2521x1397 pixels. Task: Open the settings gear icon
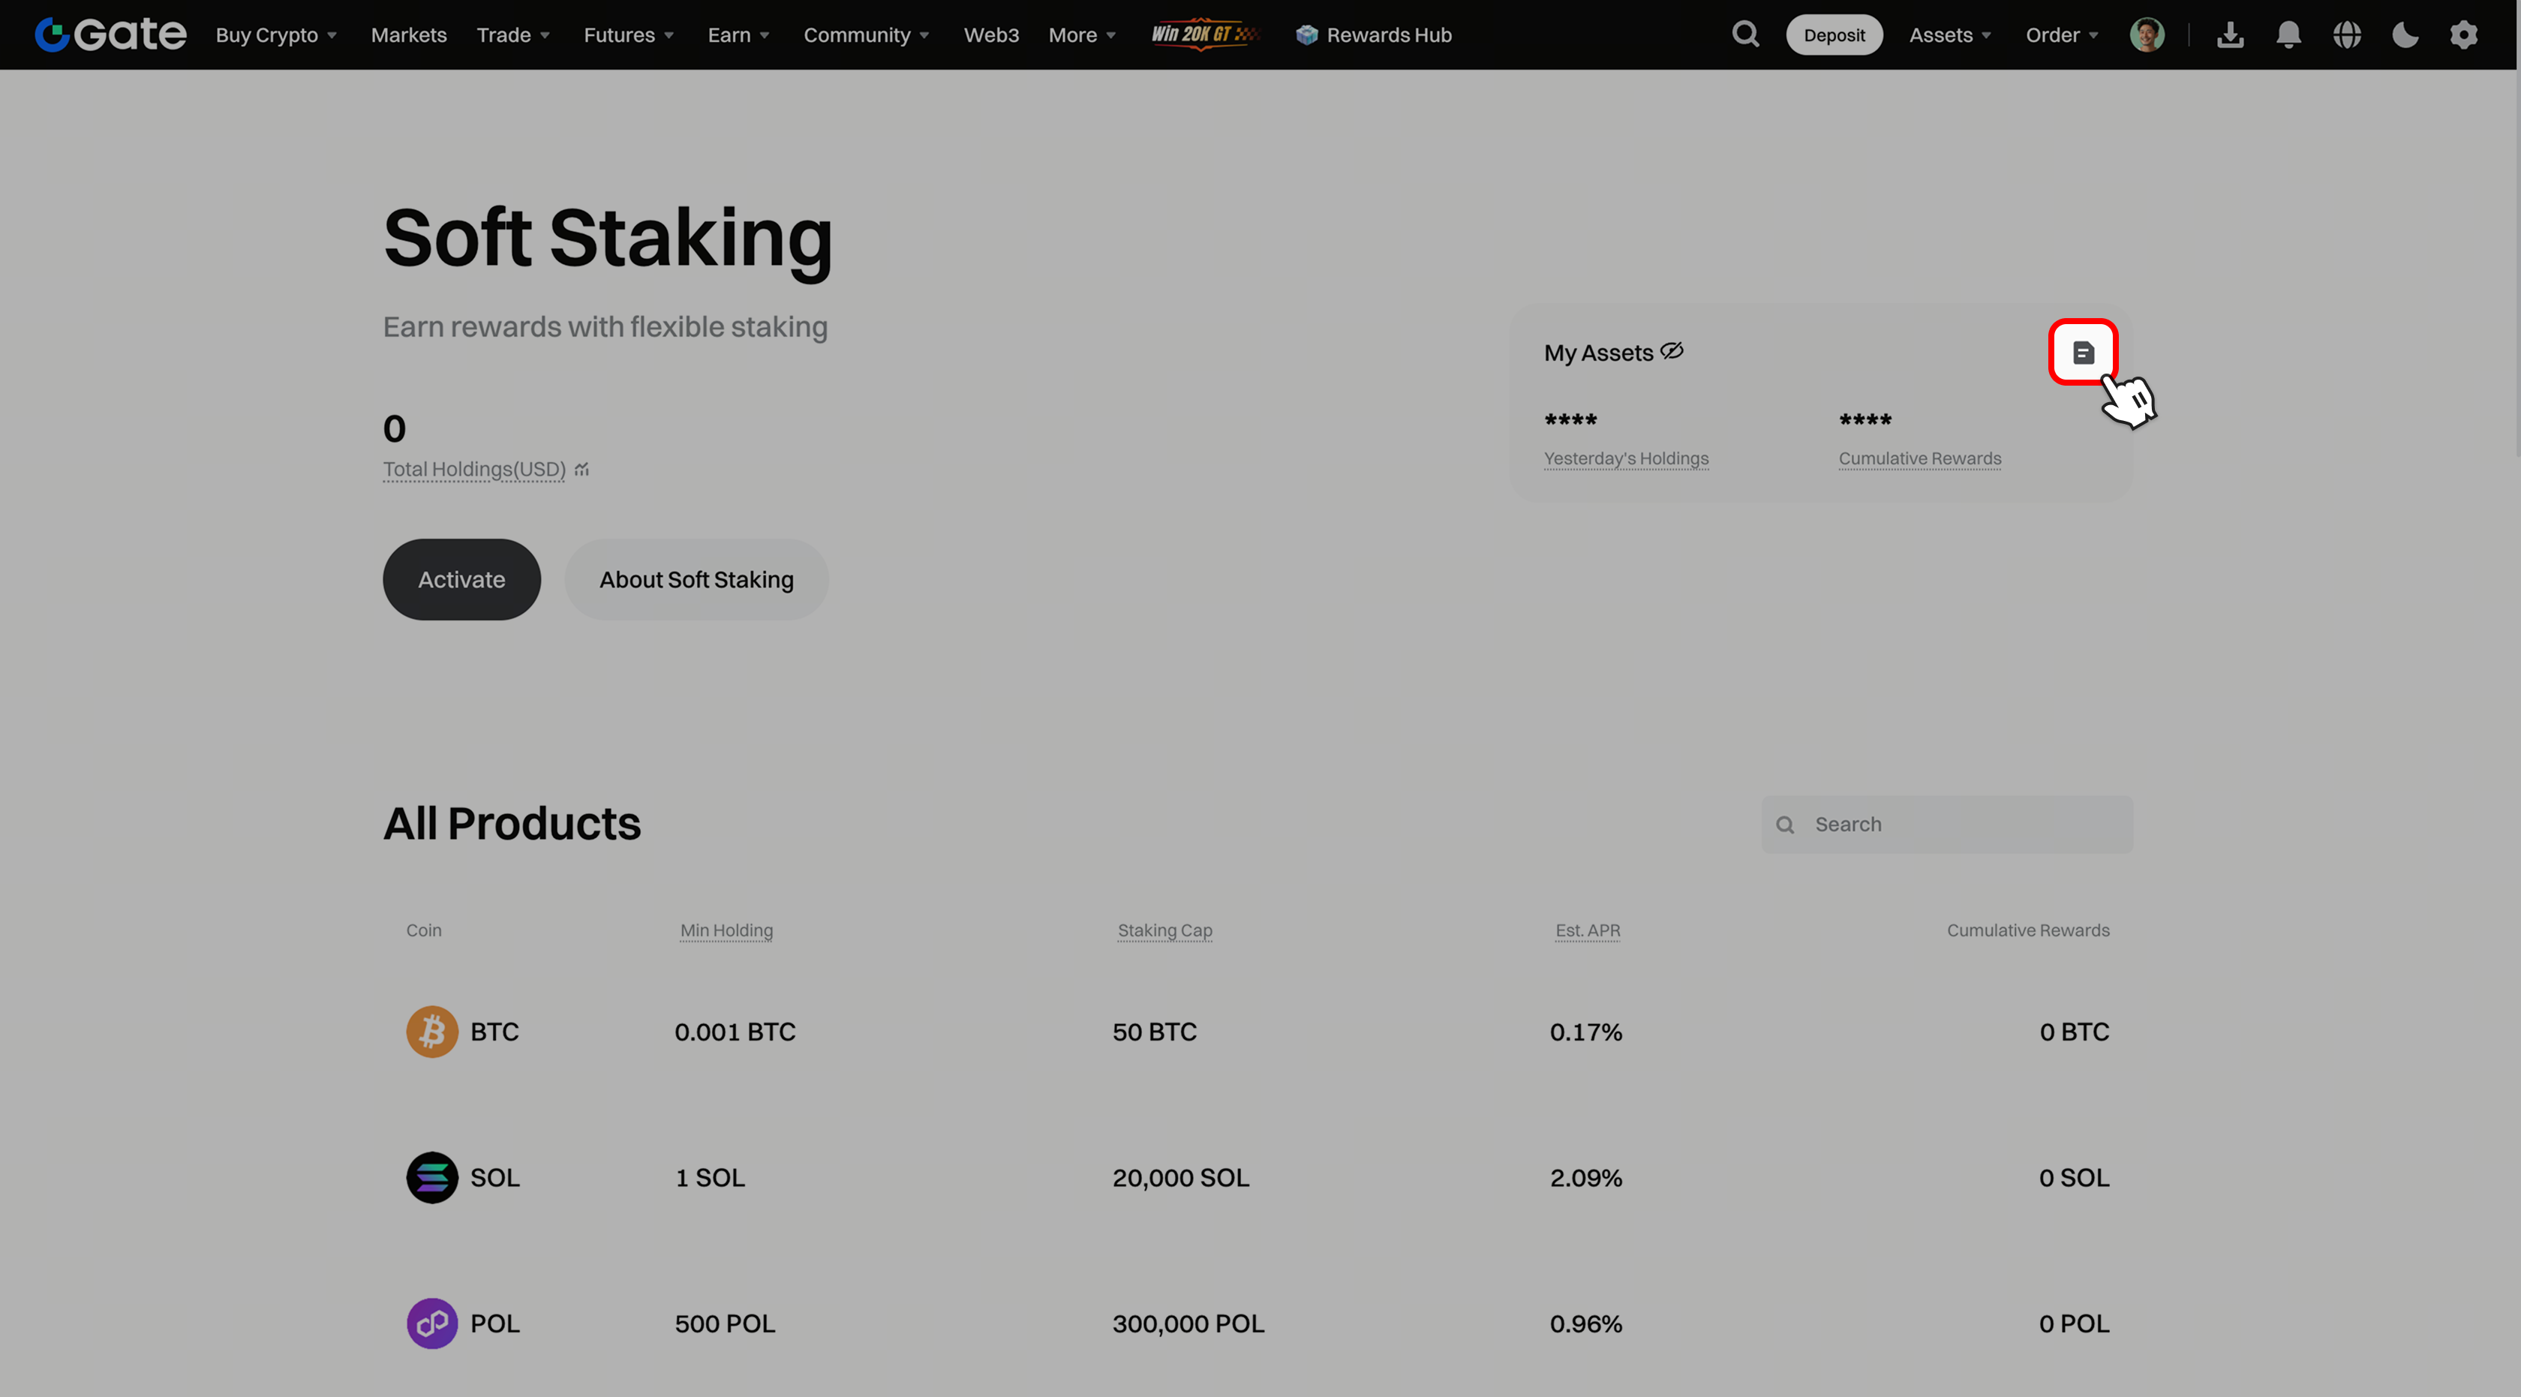(x=2463, y=35)
